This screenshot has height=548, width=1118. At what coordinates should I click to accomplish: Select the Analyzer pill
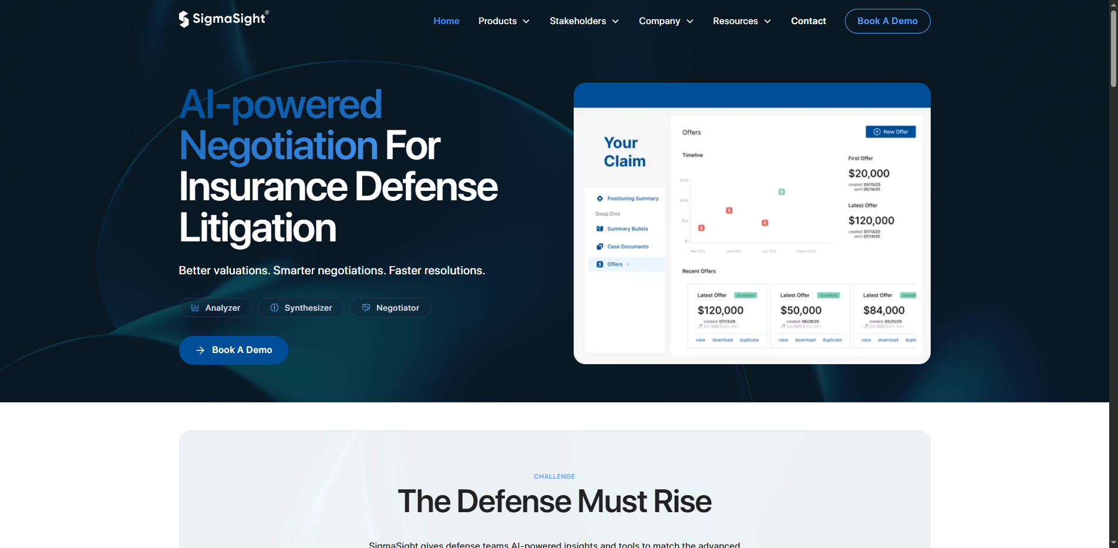tap(215, 308)
